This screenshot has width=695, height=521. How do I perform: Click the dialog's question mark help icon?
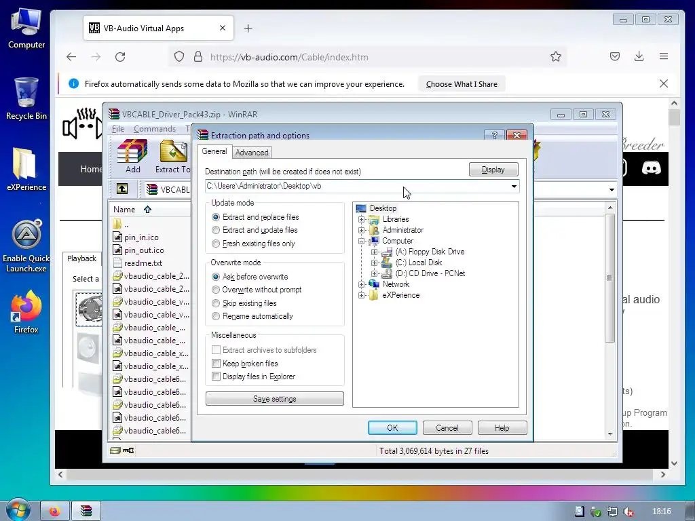click(494, 135)
